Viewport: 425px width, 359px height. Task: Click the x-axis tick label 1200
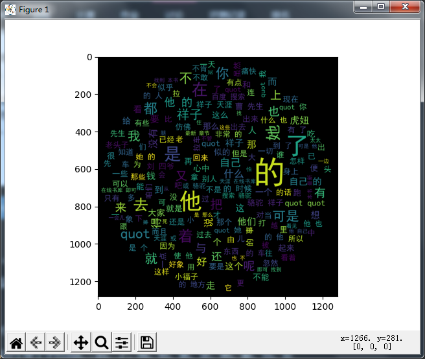(323, 307)
